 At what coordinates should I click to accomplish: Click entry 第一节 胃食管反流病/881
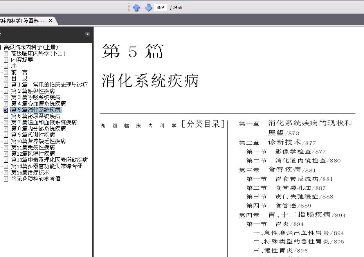point(290,179)
